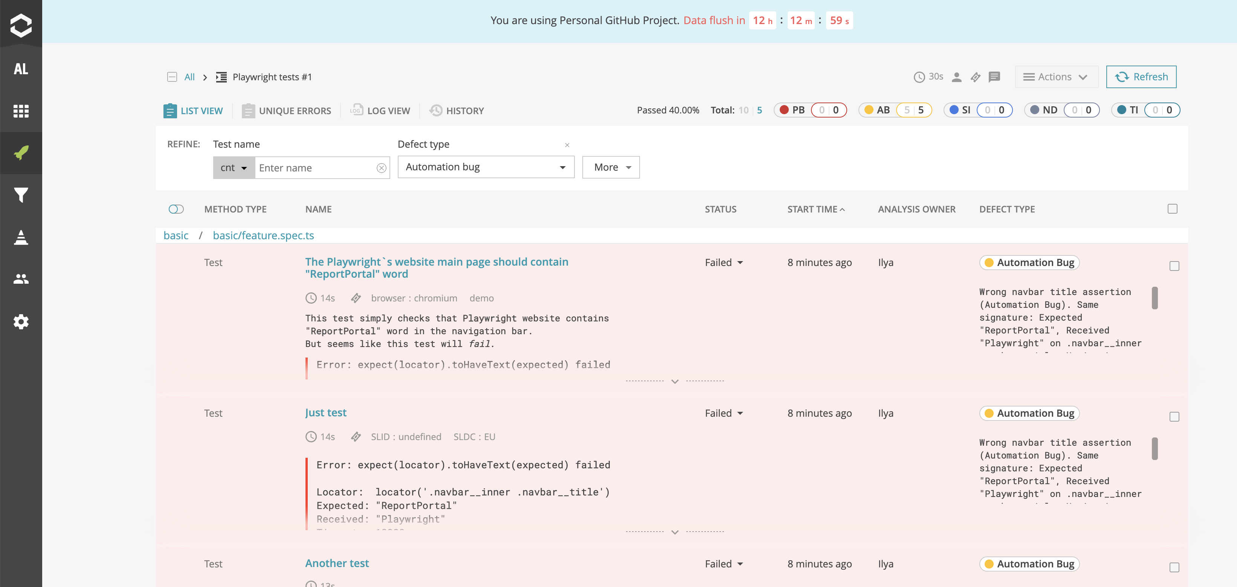The image size is (1237, 587).
Task: Clear the test name input field
Action: coord(381,168)
